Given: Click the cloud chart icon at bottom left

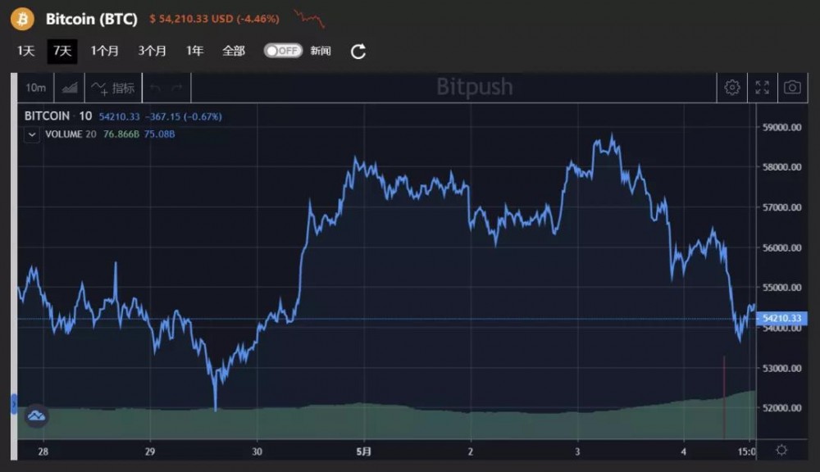Looking at the screenshot, I should coord(36,416).
